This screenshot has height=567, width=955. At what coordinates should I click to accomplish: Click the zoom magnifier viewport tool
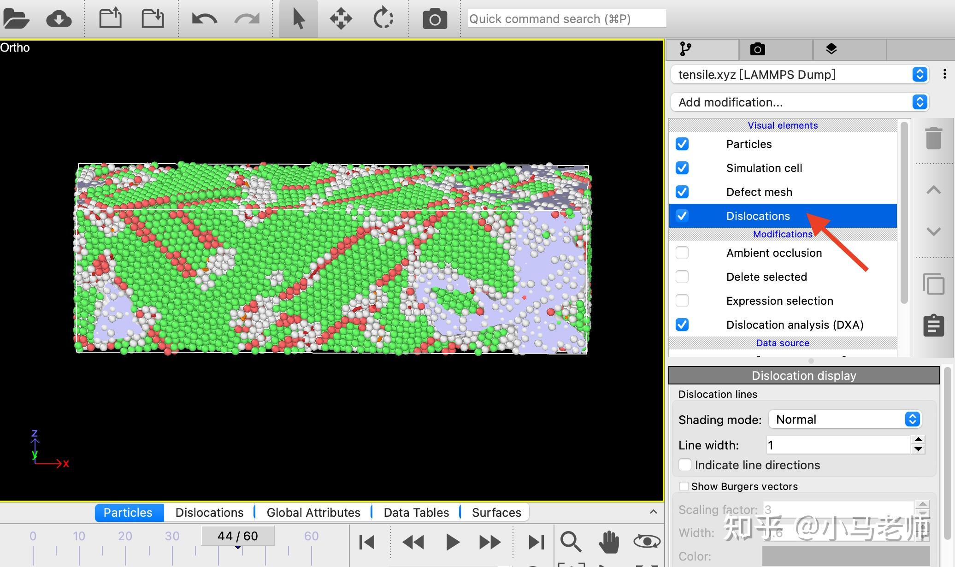[x=571, y=542]
